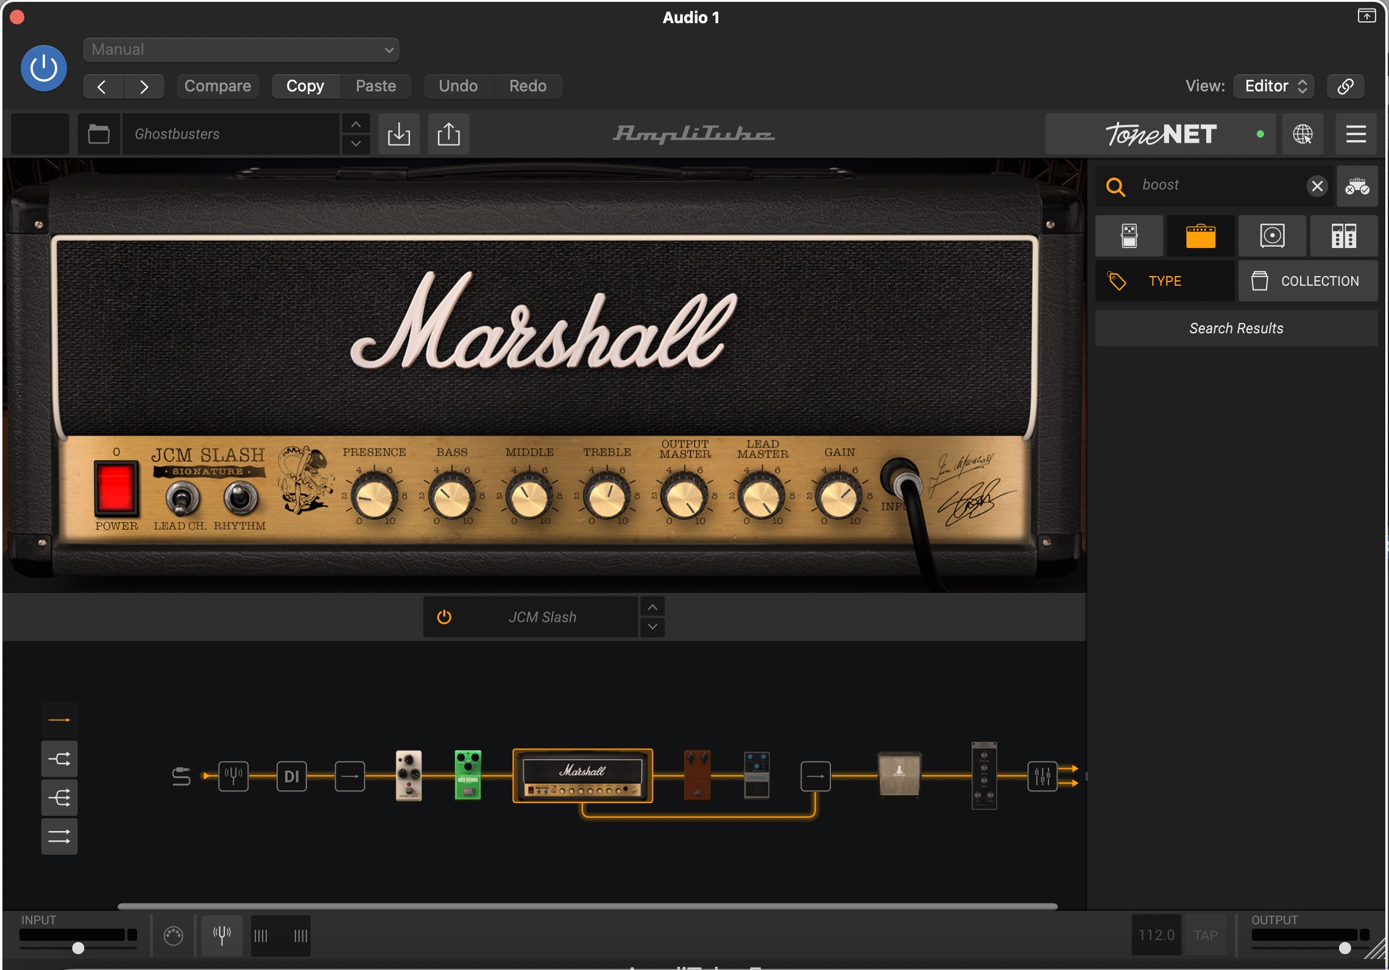
Task: Open the ToneNET panel
Action: [1161, 134]
